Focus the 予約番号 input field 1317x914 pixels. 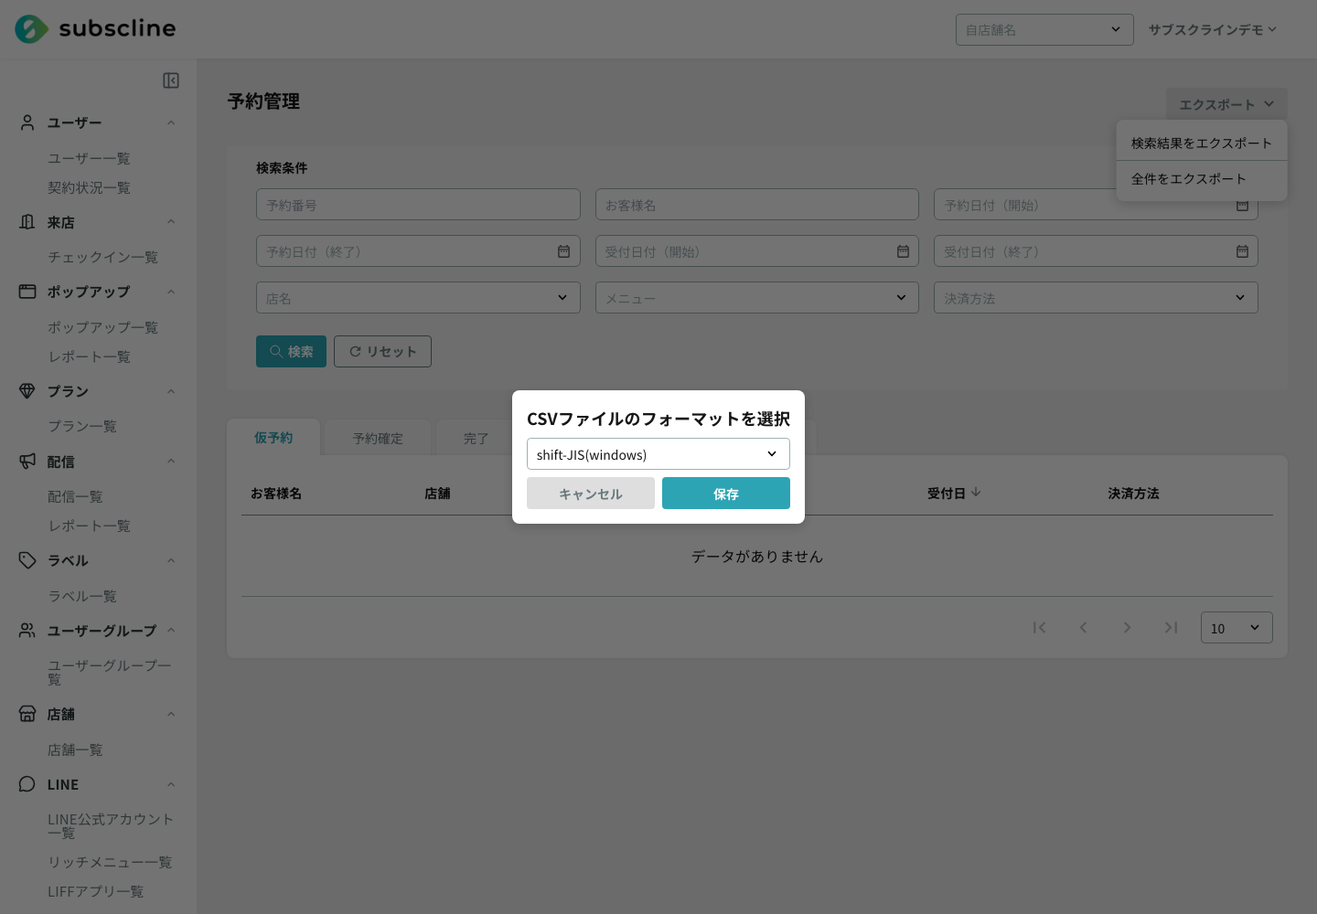418,205
